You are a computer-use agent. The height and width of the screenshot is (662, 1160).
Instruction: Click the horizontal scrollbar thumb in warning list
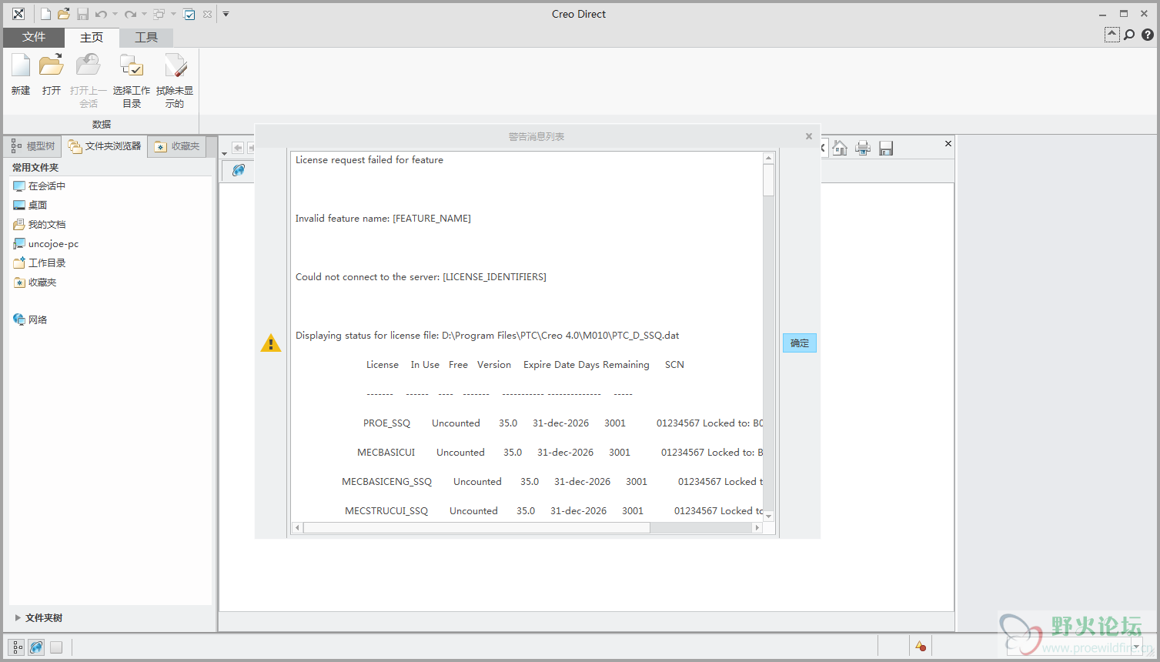point(476,528)
